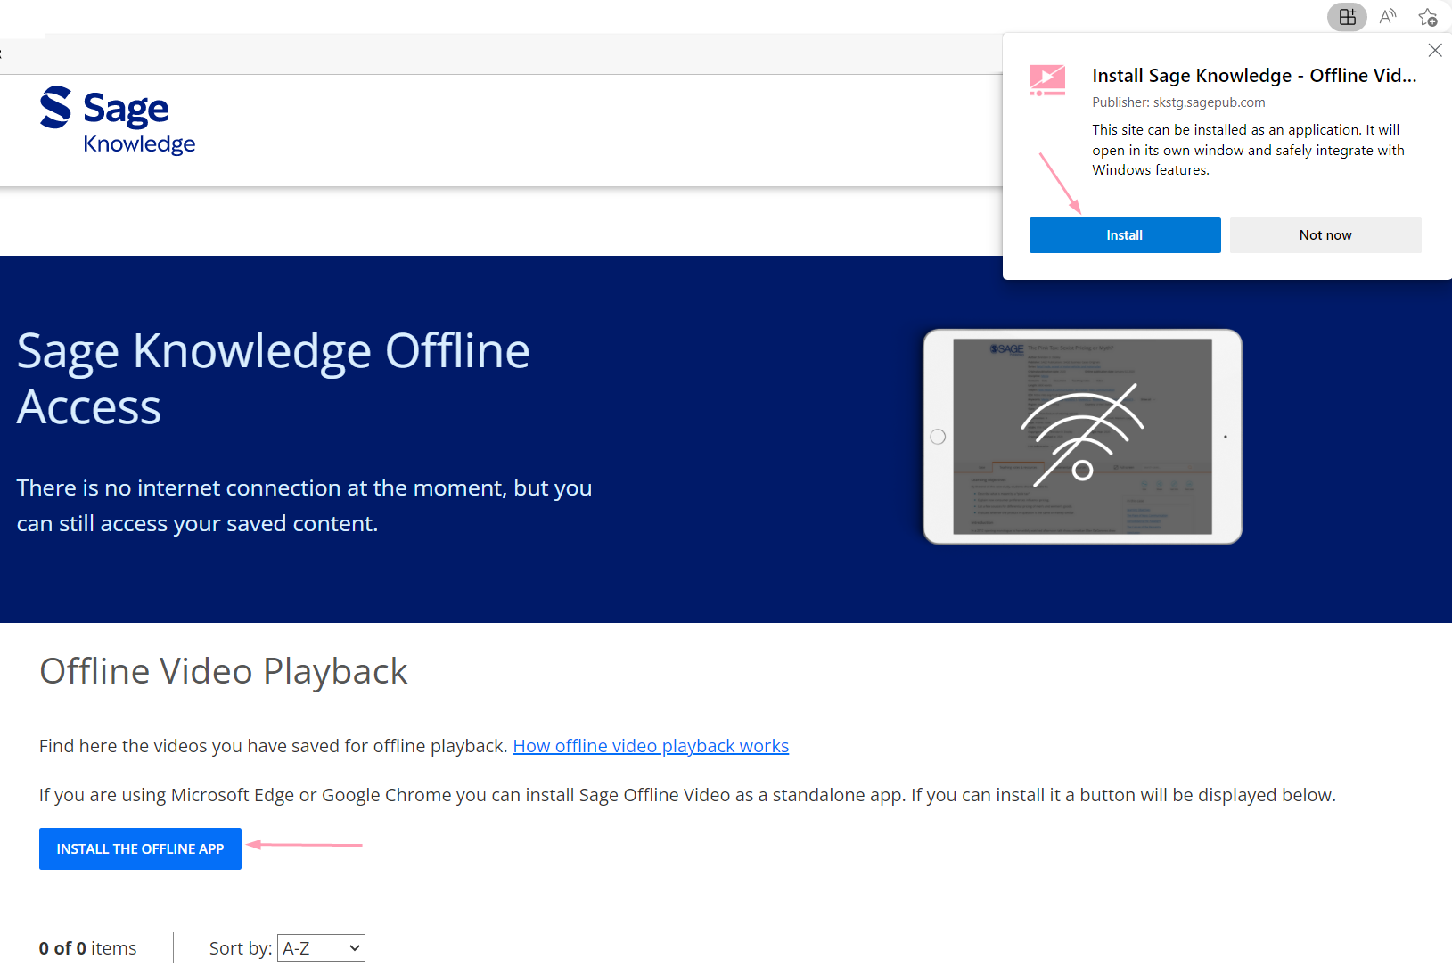Screen dimensions: 1452x975
Task: Click the 'Install Sage Knowledge - Offline Vid...' title
Action: coord(1254,76)
